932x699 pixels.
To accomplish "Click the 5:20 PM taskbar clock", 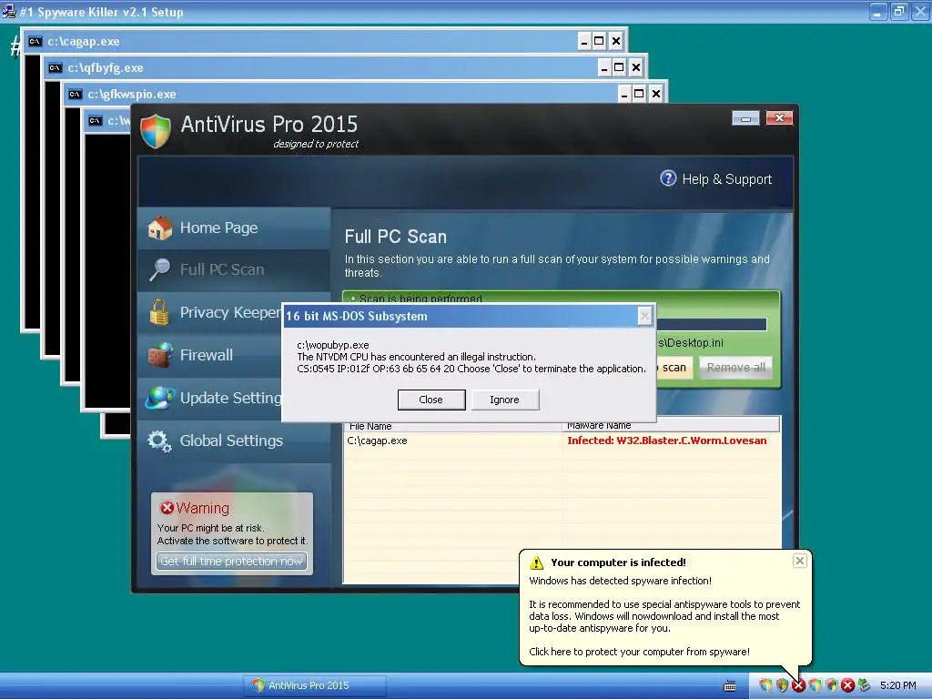I will pyautogui.click(x=898, y=686).
